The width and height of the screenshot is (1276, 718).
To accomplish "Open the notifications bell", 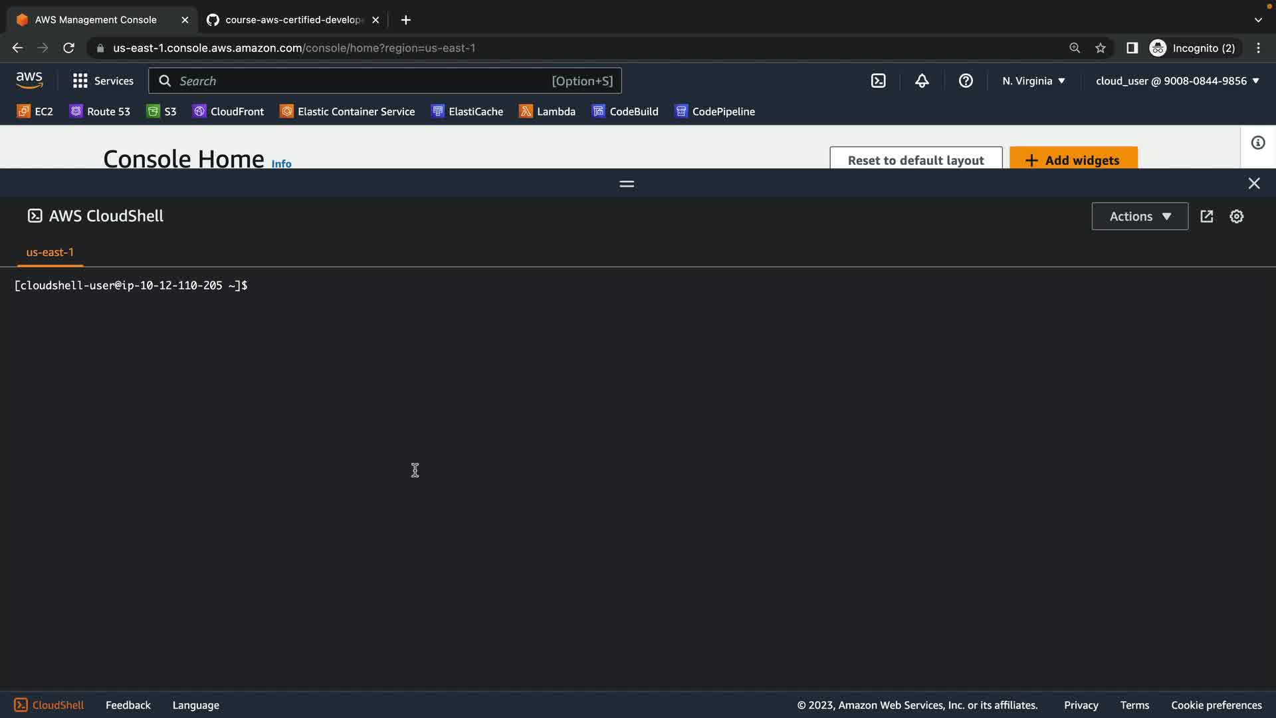I will point(922,80).
